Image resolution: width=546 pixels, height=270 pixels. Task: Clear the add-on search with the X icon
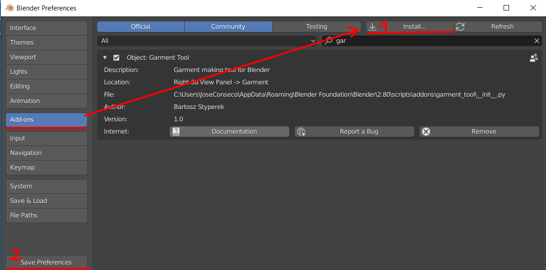(536, 41)
